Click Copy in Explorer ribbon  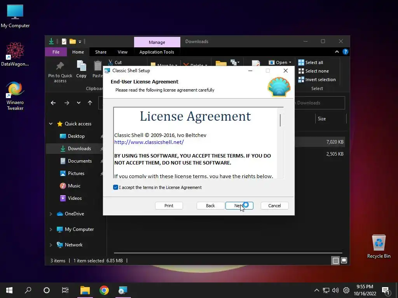coord(81,69)
